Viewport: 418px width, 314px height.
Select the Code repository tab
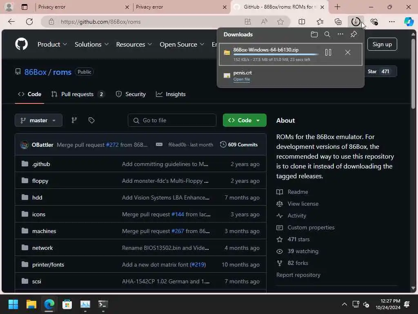(x=29, y=94)
